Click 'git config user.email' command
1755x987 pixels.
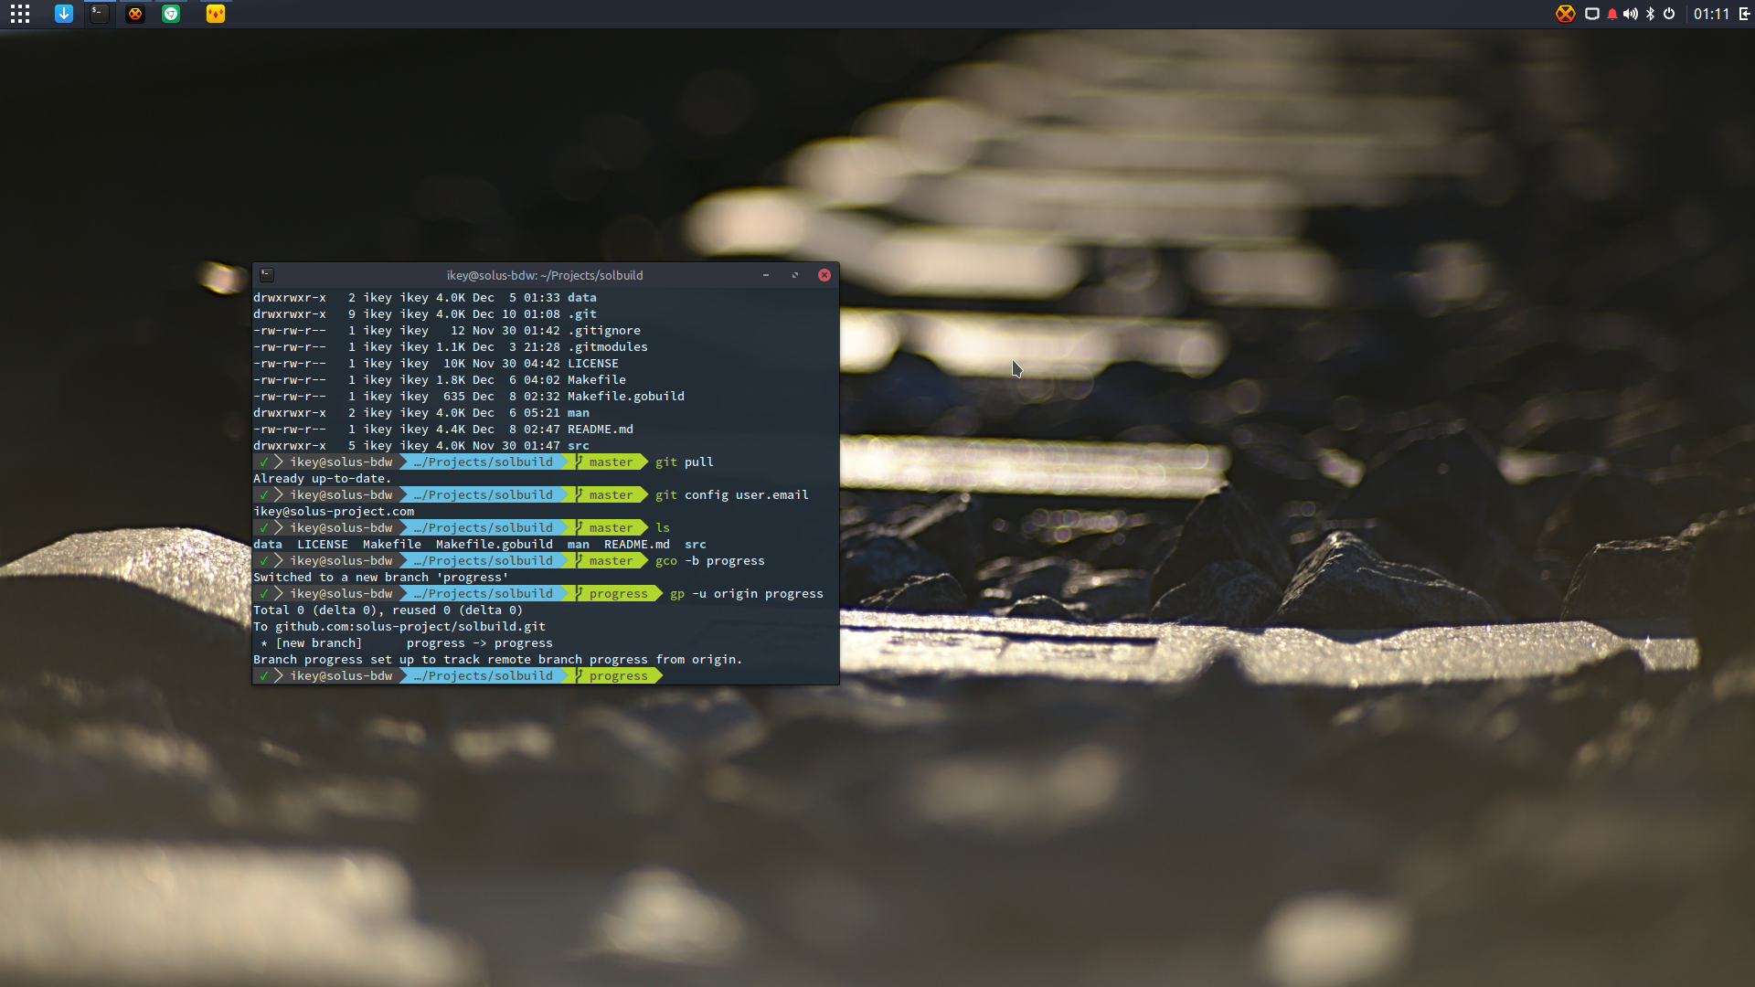[732, 495]
